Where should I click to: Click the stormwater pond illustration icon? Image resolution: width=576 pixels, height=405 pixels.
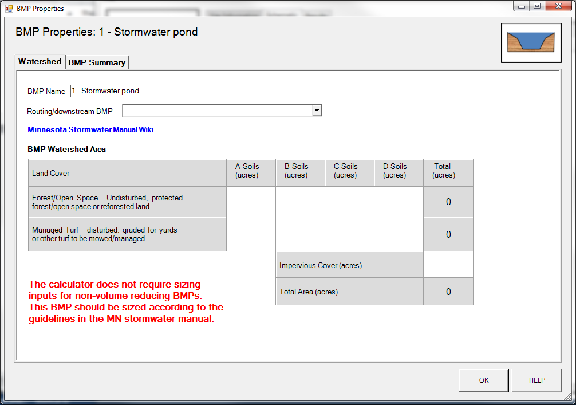click(x=530, y=42)
